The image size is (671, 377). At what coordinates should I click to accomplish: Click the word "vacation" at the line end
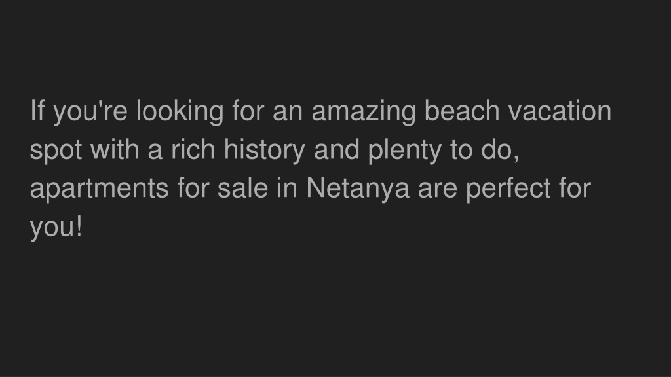click(x=560, y=111)
